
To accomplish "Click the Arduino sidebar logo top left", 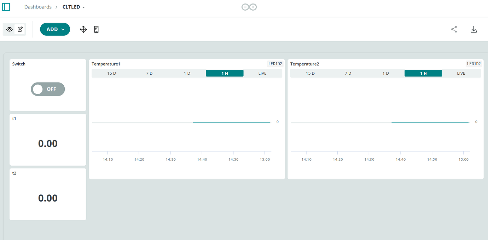I will 6,7.
